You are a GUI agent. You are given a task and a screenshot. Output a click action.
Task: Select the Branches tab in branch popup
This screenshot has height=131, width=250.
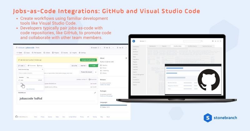pyautogui.click(x=21, y=77)
